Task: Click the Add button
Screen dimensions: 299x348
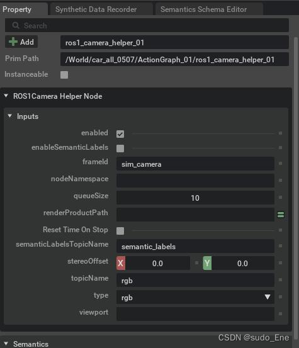Action: 21,42
